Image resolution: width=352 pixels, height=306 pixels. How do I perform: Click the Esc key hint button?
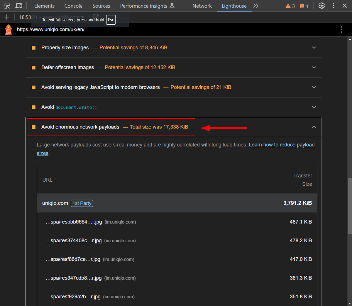click(x=111, y=20)
